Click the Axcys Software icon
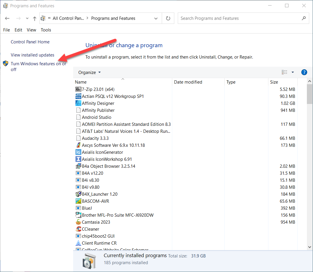The image size is (313, 272). coord(78,145)
